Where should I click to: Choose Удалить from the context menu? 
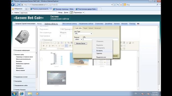pyautogui.click(x=102, y=53)
